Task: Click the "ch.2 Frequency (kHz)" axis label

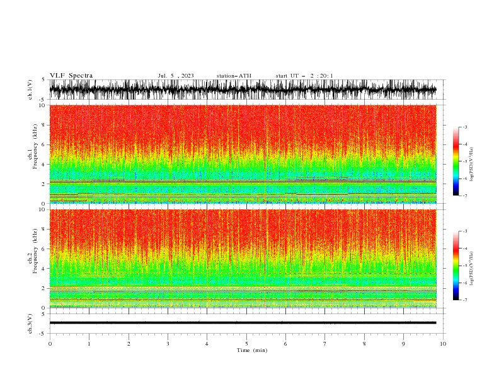Action: point(33,250)
